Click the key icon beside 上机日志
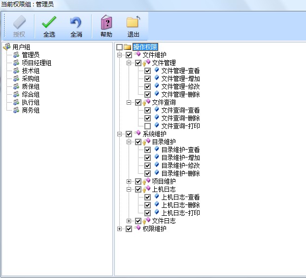The height and width of the screenshot is (278, 306). pyautogui.click(x=144, y=190)
